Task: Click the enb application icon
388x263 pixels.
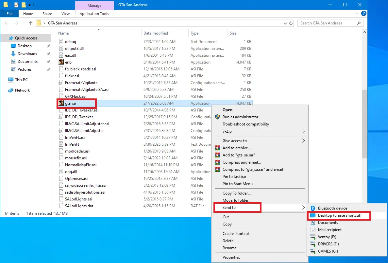Action: pos(61,62)
